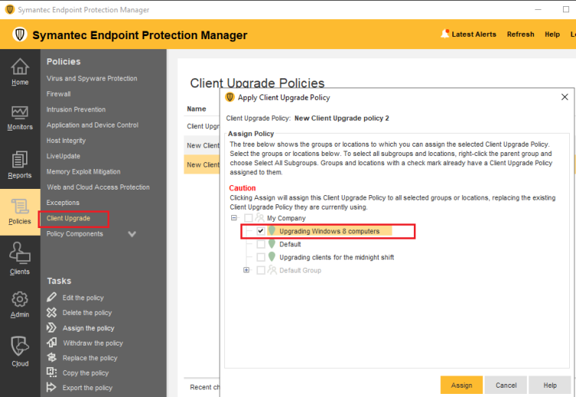Open Application and Device Control policies
This screenshot has width=576, height=397.
click(x=93, y=125)
